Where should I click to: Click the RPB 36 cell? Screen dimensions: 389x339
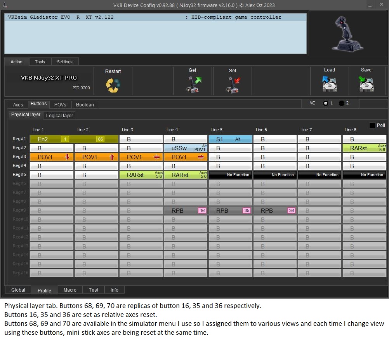[x=275, y=211]
